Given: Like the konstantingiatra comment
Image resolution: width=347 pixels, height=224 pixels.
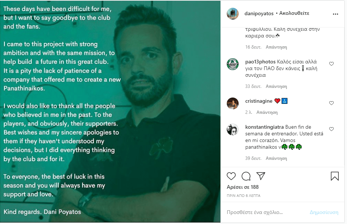Looking at the screenshot, I should click(x=331, y=129).
